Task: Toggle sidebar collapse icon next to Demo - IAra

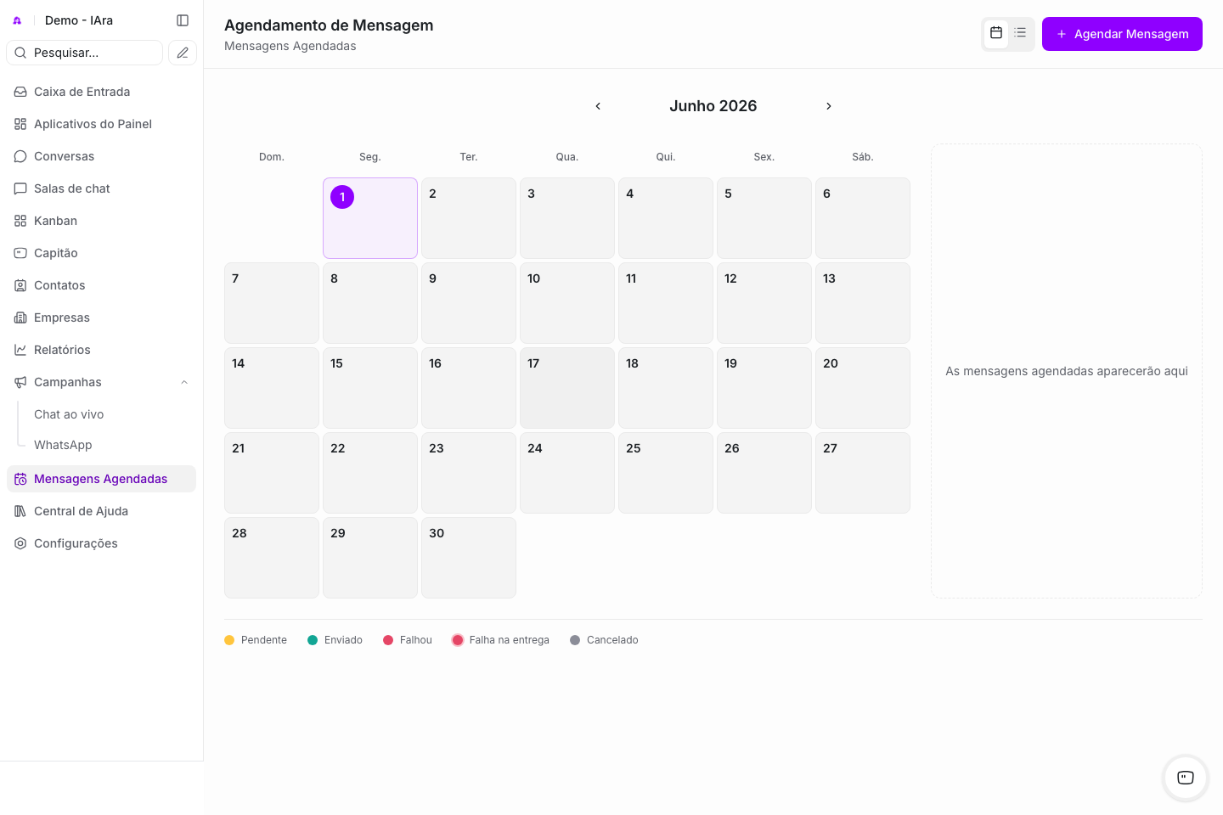Action: tap(183, 20)
